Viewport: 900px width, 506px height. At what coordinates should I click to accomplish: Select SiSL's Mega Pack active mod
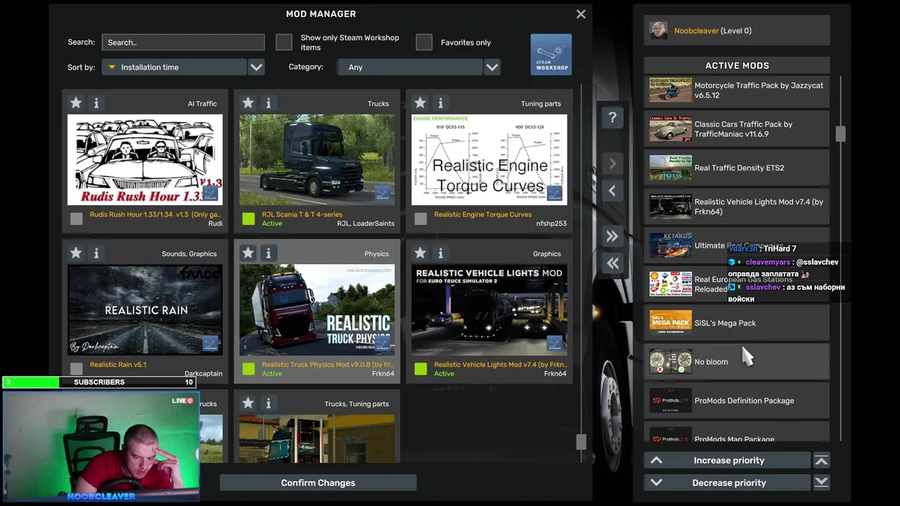click(x=737, y=323)
